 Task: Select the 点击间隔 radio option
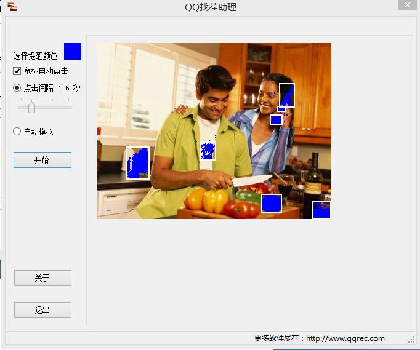click(17, 88)
